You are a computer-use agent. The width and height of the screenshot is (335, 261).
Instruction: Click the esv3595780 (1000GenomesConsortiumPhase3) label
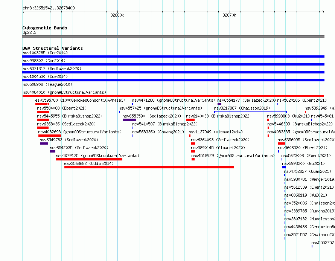pos(80,100)
